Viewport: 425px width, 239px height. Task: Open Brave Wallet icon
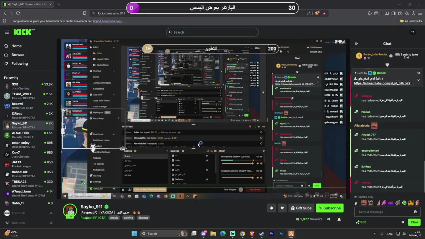[400, 13]
